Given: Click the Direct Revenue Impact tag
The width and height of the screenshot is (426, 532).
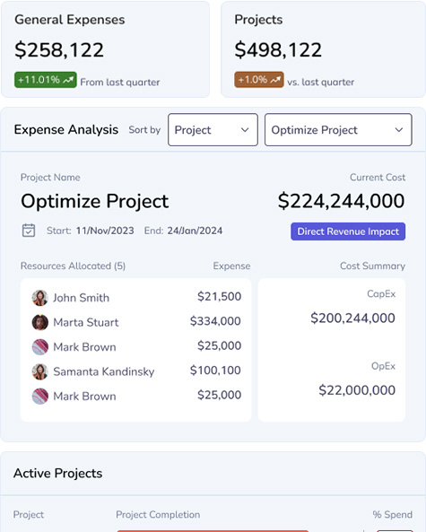Looking at the screenshot, I should coord(348,231).
